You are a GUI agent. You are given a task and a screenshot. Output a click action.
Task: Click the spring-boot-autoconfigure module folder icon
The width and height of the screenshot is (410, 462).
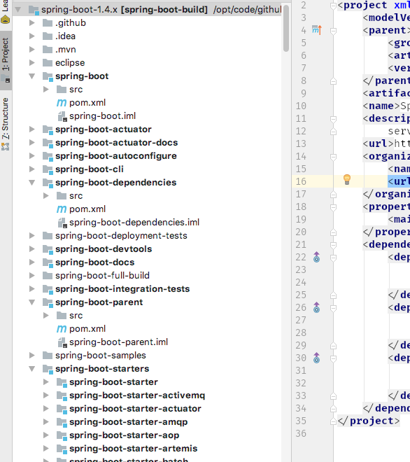tap(48, 156)
